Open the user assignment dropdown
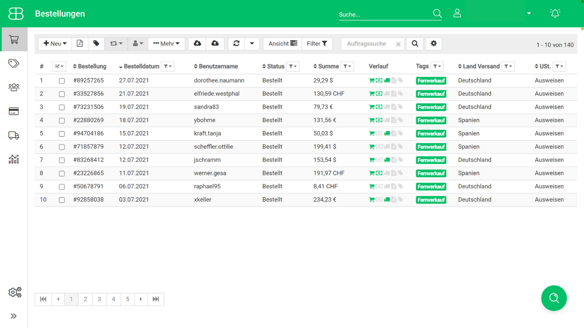This screenshot has width=584, height=328. click(138, 43)
